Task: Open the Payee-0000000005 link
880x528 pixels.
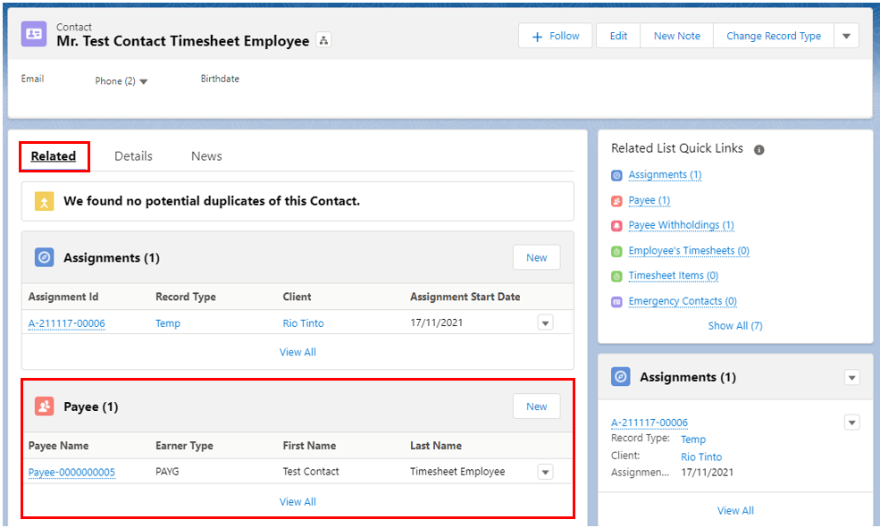Action: (71, 472)
